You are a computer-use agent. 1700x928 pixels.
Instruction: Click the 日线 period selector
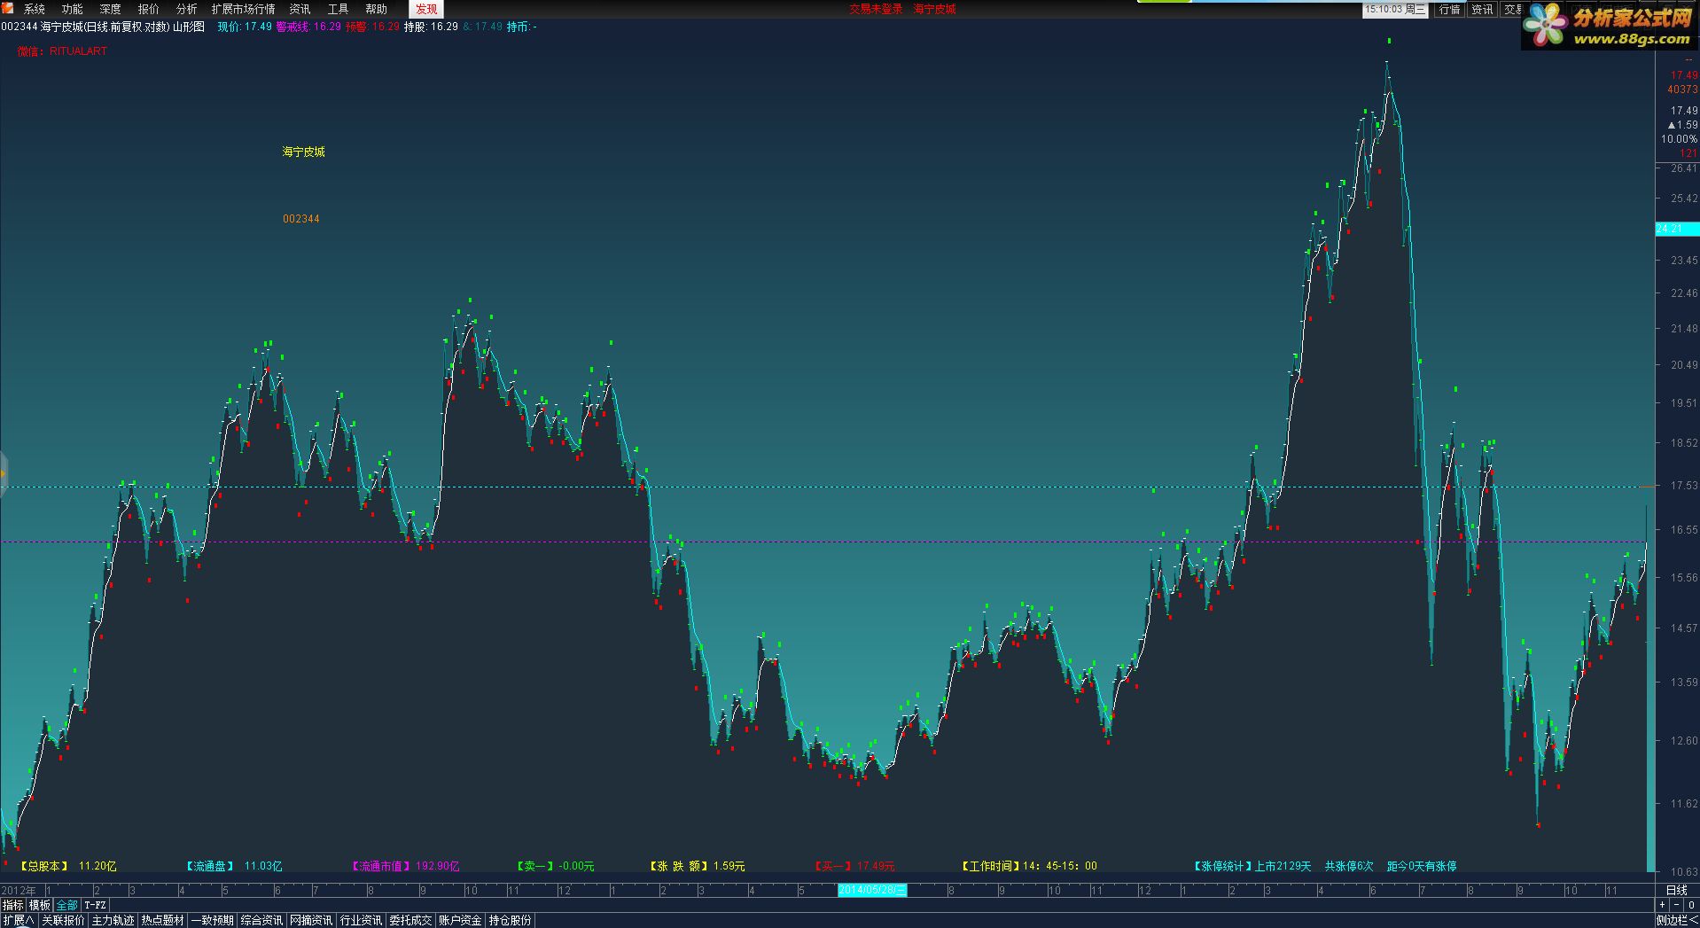[1677, 890]
